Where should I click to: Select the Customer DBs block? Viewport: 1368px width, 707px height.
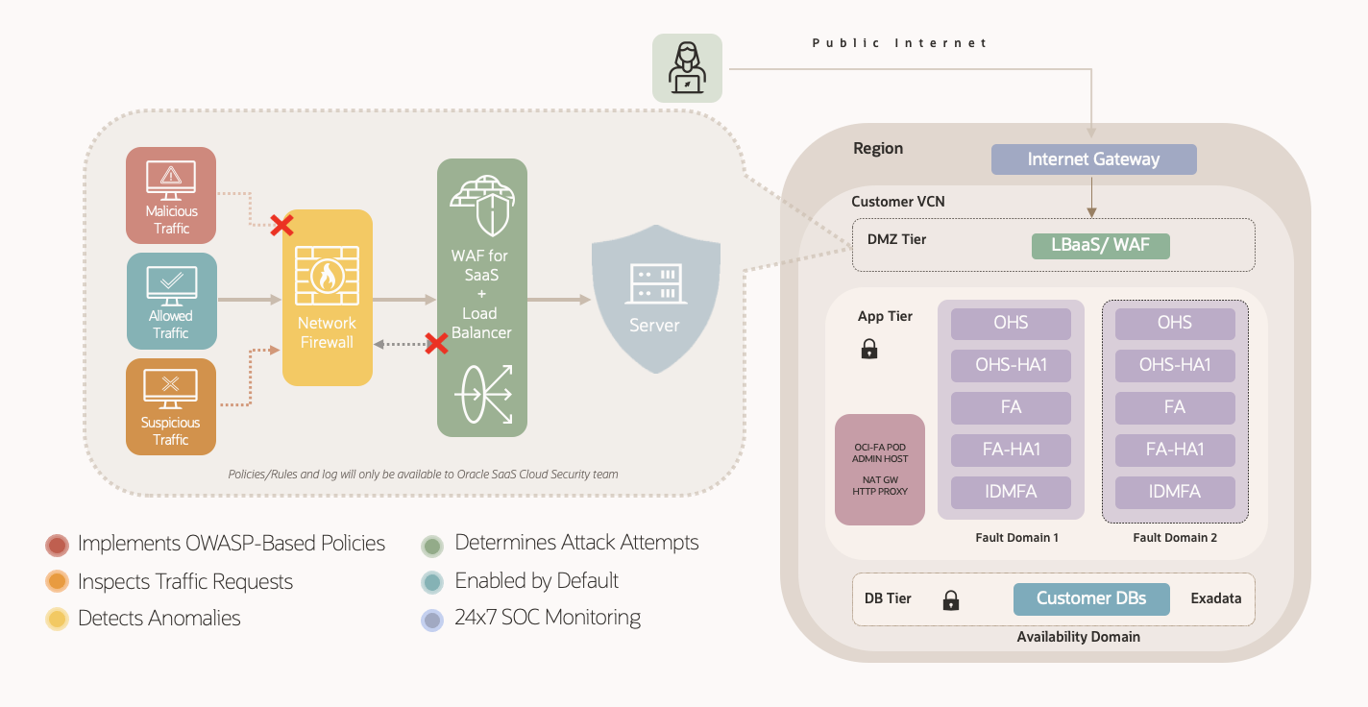(1091, 598)
